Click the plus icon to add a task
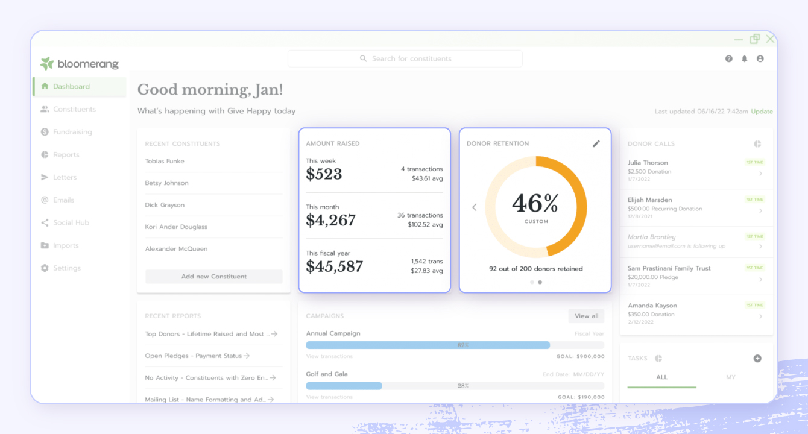The height and width of the screenshot is (434, 808). [x=757, y=359]
